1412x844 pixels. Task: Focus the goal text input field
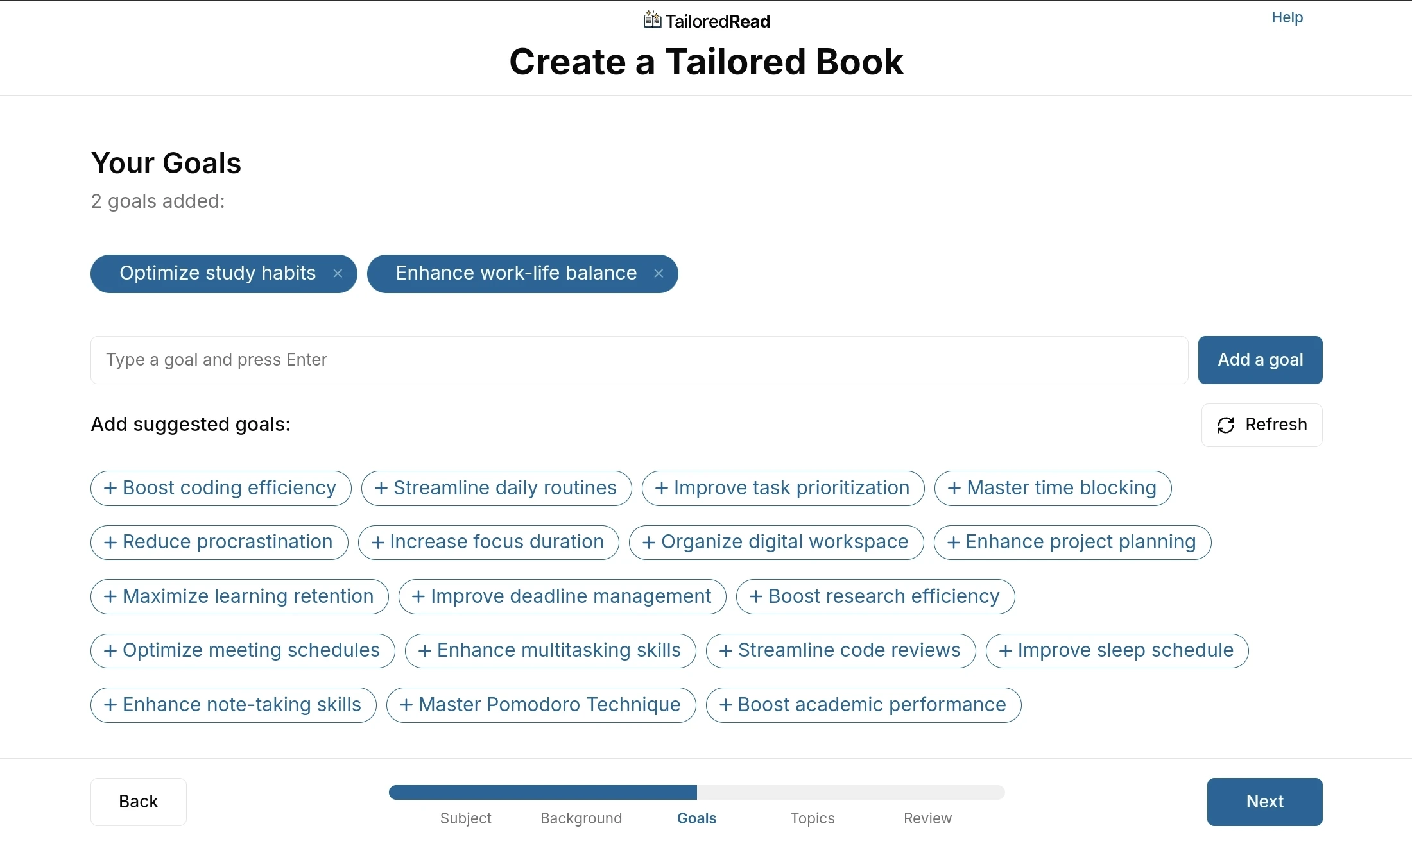[639, 360]
